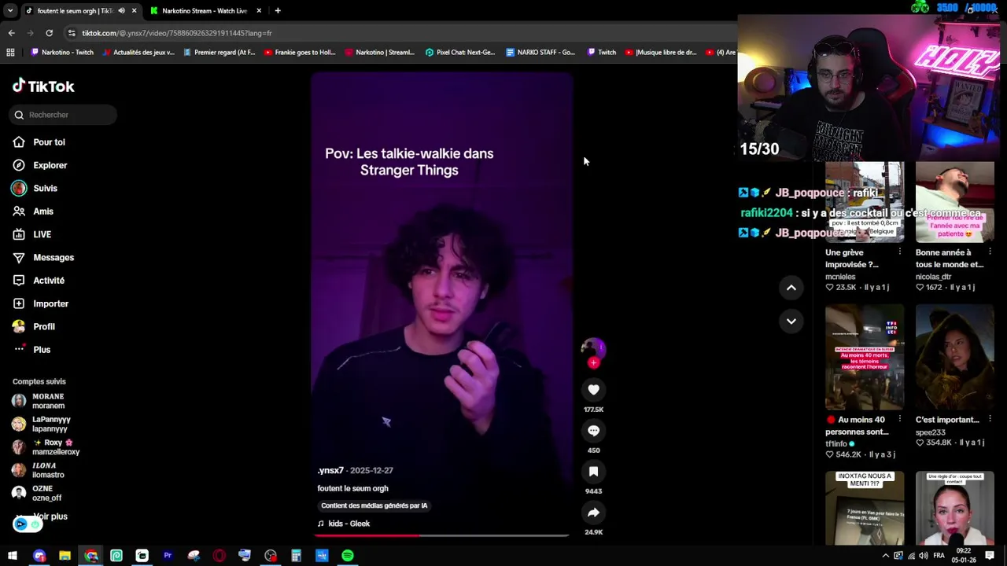
Task: Go to previous video with up chevron
Action: point(791,288)
